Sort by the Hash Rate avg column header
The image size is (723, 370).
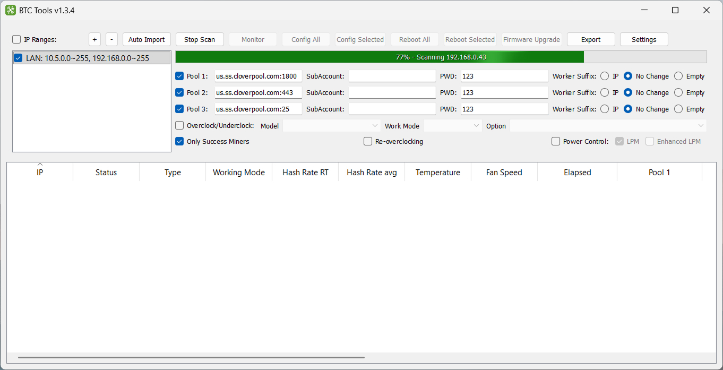coord(372,173)
